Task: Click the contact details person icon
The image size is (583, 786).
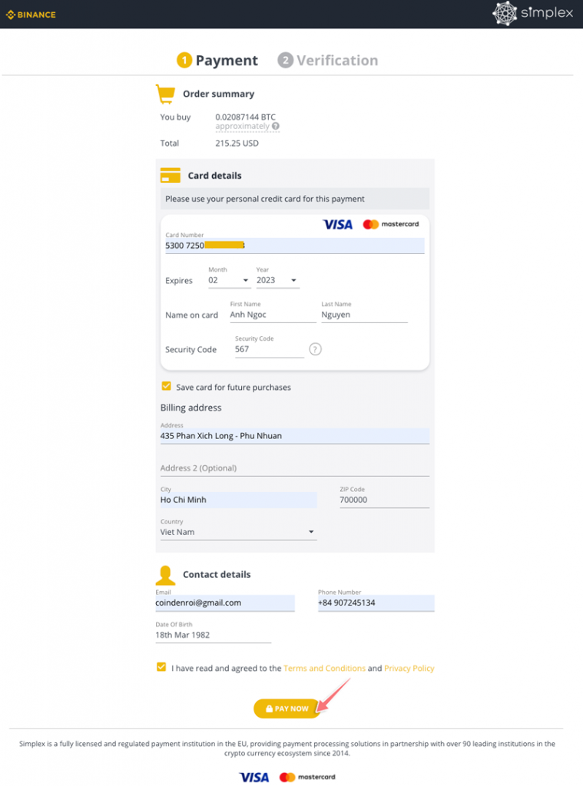Action: (165, 574)
